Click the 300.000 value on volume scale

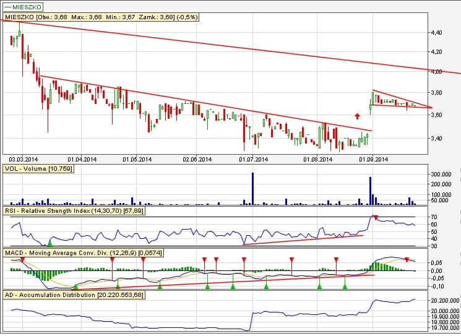tap(440, 175)
